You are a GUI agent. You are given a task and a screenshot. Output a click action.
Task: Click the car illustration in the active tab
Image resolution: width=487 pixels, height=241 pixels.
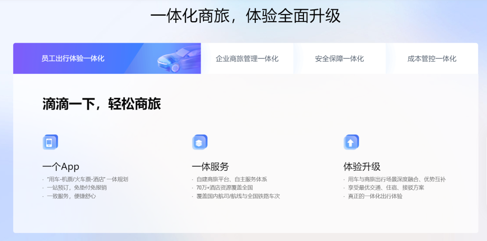click(x=179, y=58)
